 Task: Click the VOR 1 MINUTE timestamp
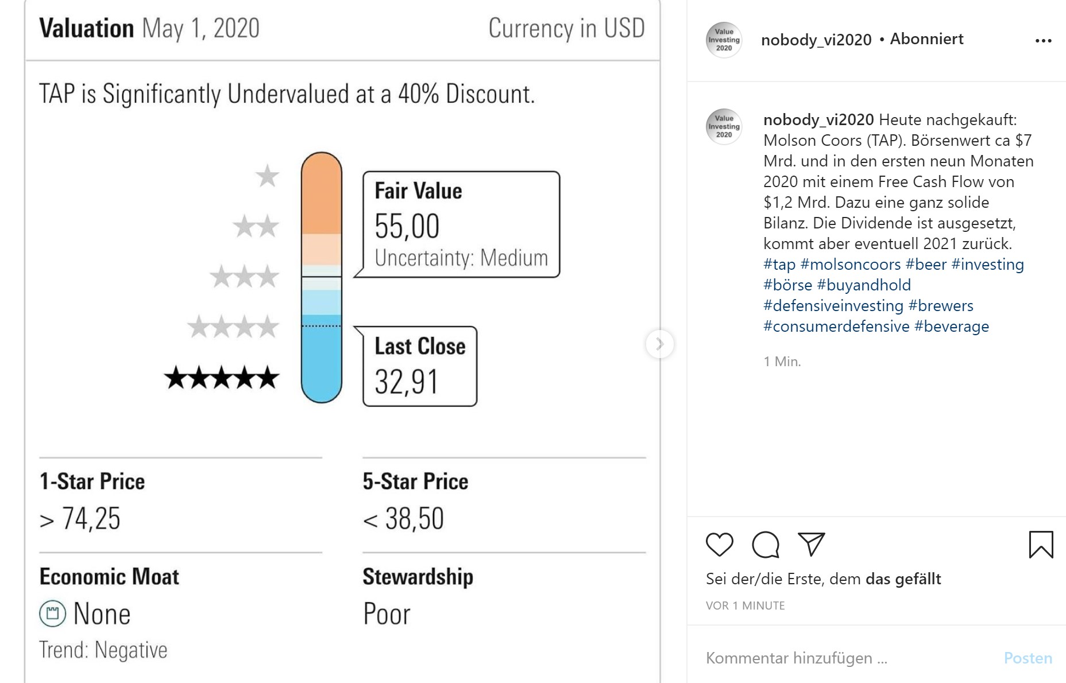[745, 606]
